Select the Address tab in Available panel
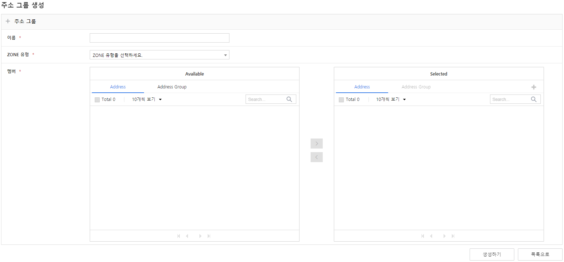The height and width of the screenshot is (262, 564). [x=118, y=87]
